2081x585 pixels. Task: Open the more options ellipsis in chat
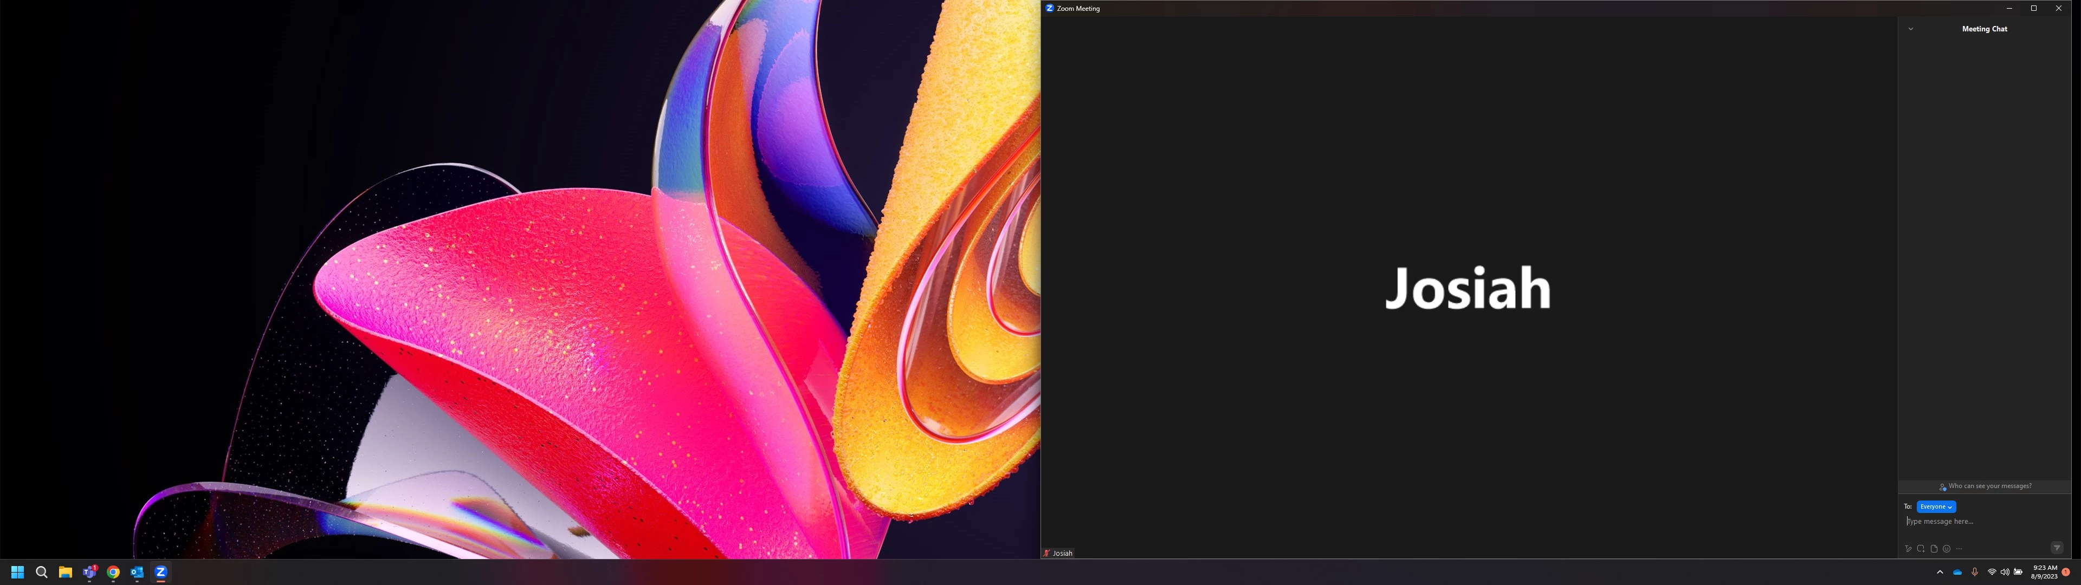pyautogui.click(x=1959, y=549)
